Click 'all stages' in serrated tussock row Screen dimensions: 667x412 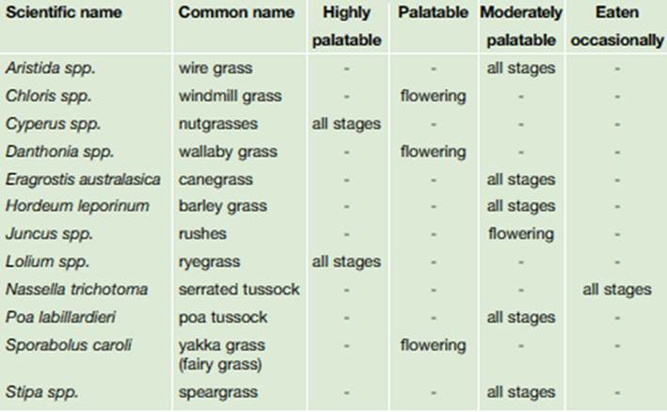pos(616,290)
